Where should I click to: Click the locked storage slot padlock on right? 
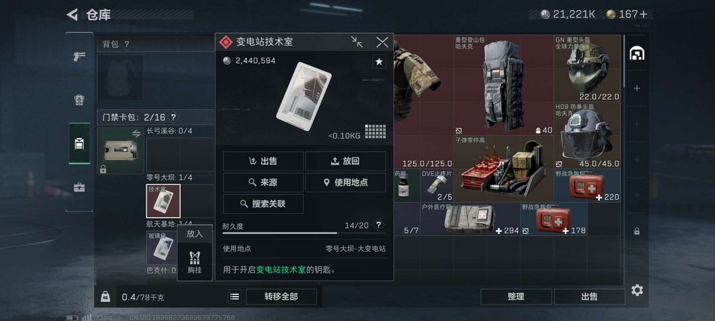click(637, 231)
